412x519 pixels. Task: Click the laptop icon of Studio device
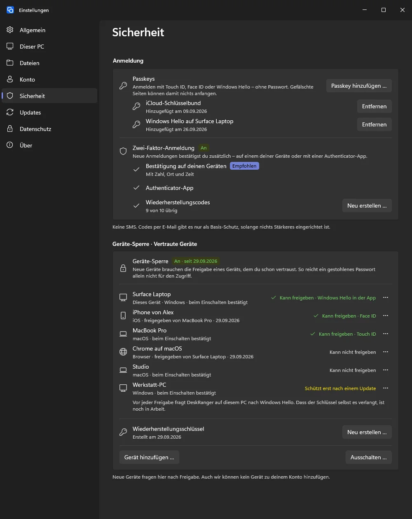(123, 370)
